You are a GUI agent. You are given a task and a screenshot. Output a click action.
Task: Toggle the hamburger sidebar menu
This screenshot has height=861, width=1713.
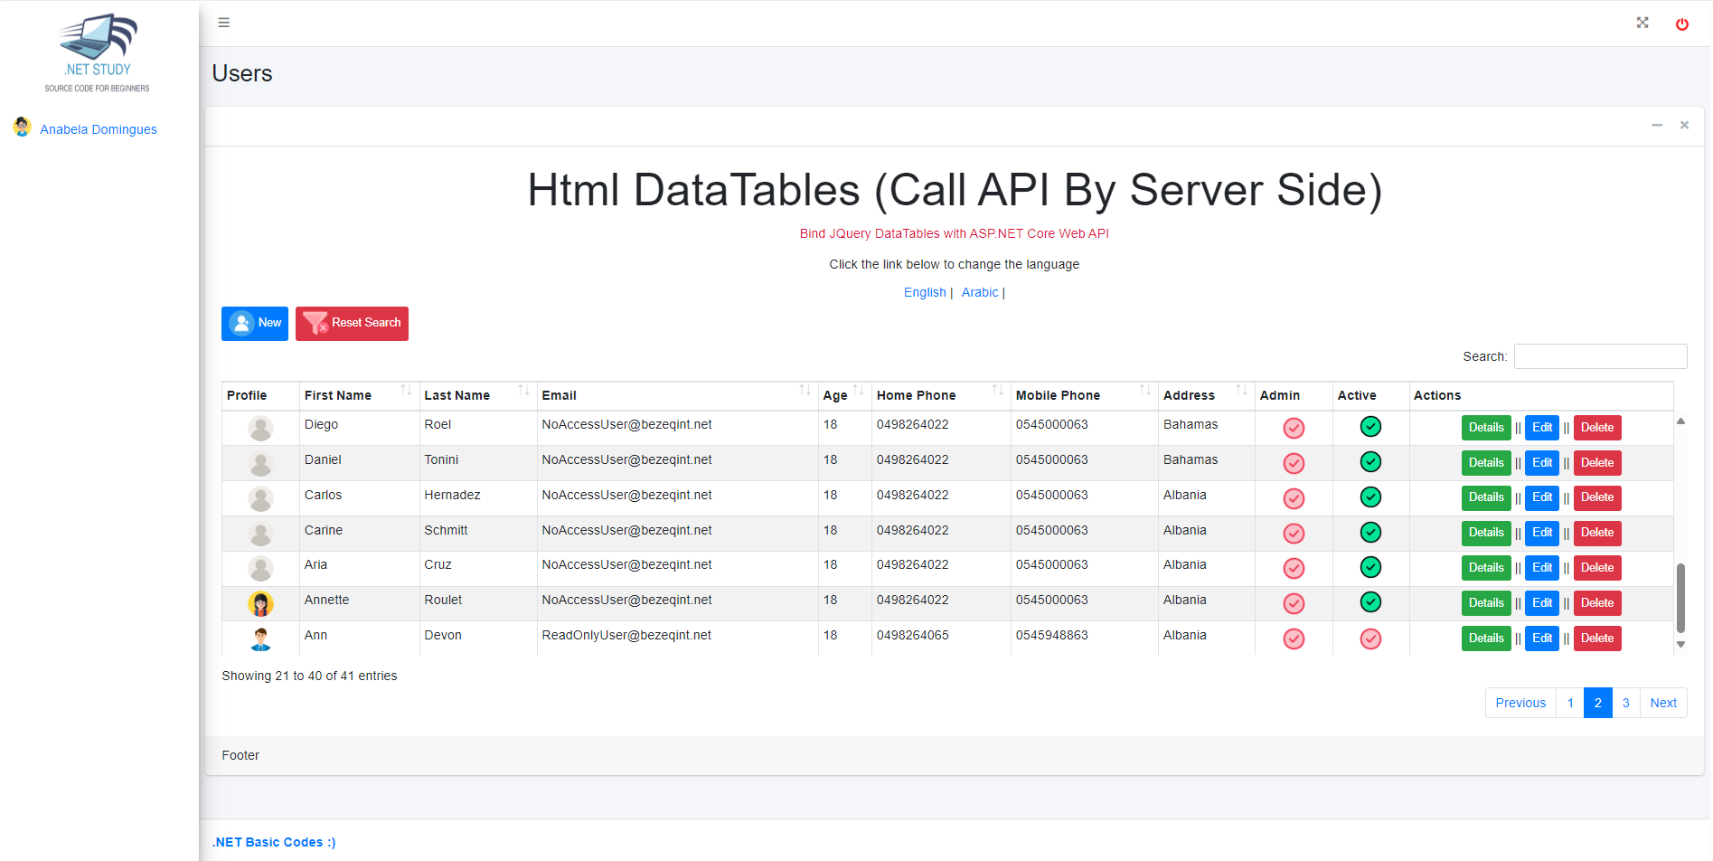[223, 23]
